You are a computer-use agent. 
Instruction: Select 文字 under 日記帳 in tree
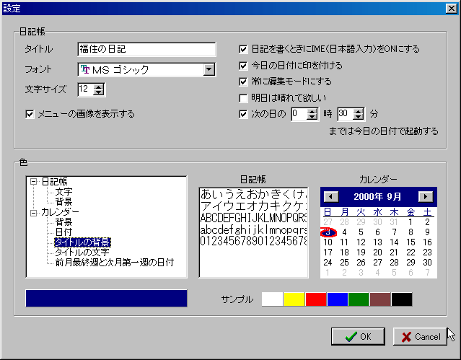point(63,192)
